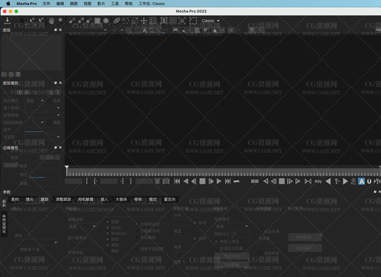The width and height of the screenshot is (381, 277).
Task: Select the Hand pan tool
Action: 51,21
